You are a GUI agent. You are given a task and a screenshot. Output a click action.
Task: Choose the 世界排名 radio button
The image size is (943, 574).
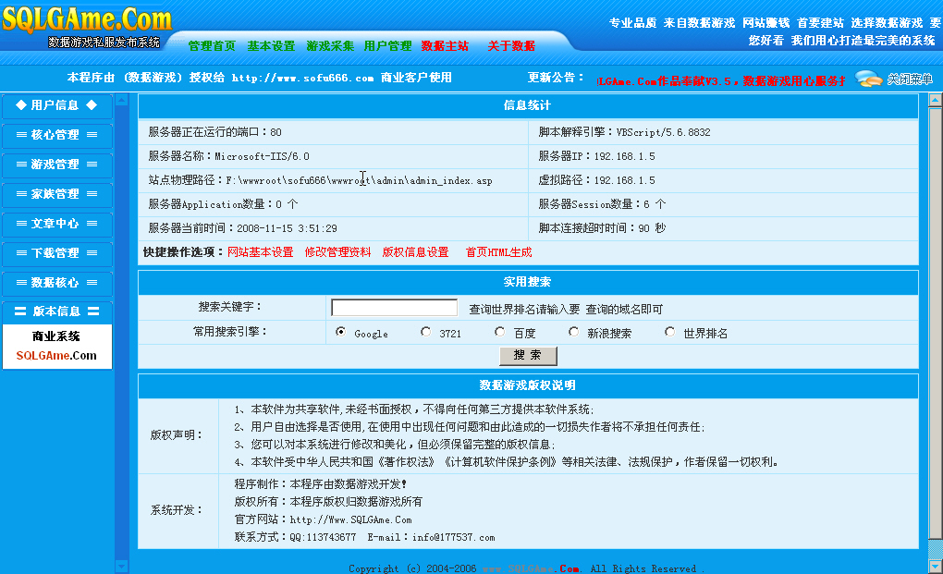669,332
